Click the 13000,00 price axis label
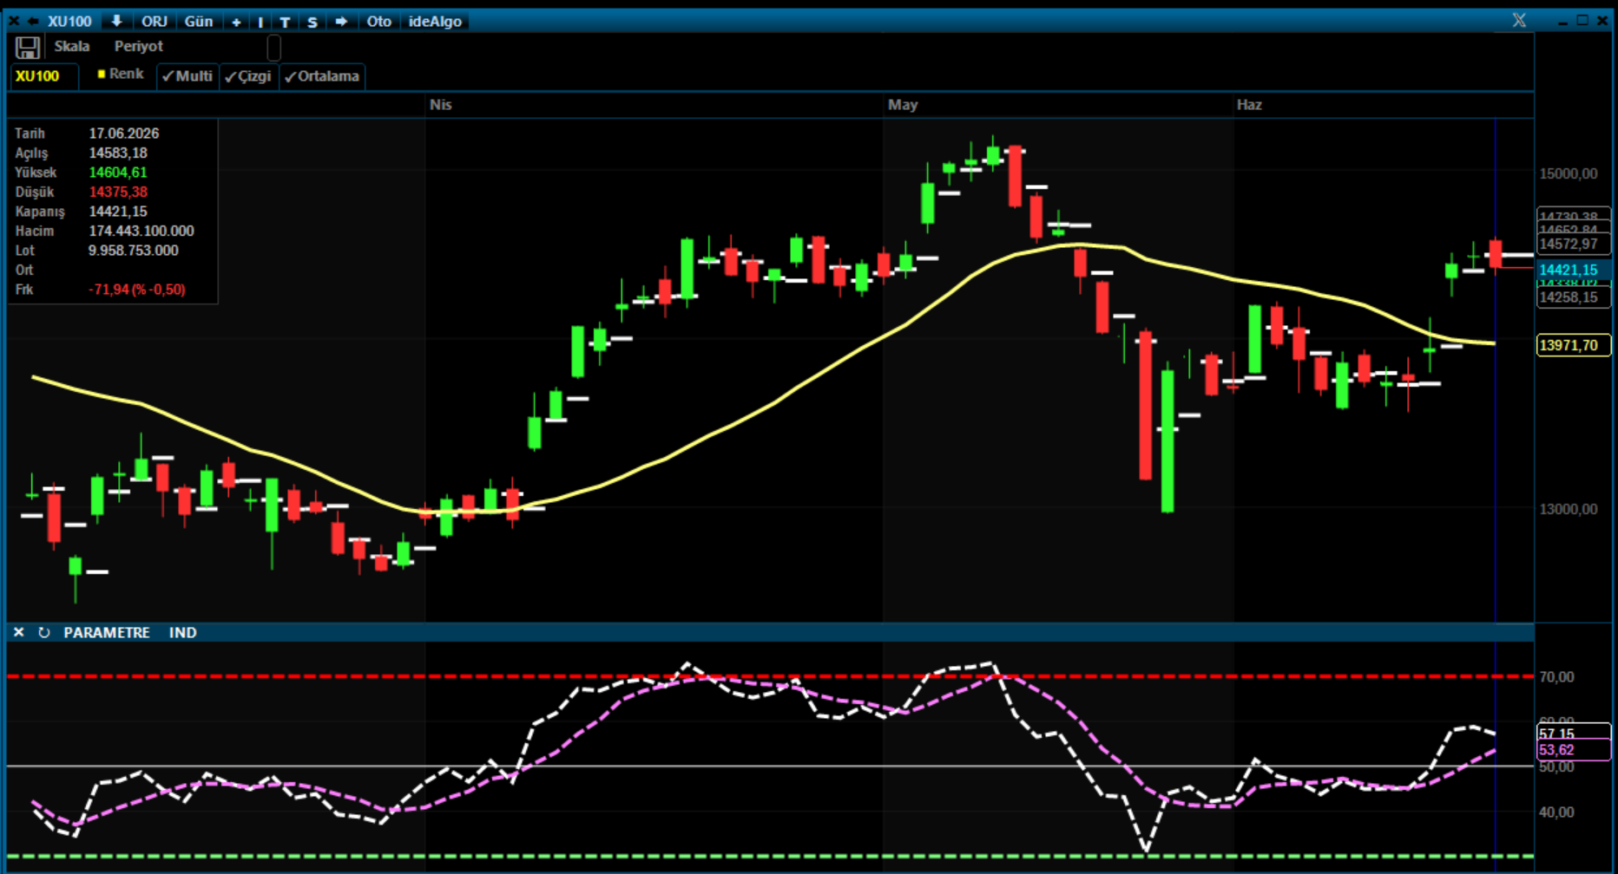1618x874 pixels. tap(1569, 509)
